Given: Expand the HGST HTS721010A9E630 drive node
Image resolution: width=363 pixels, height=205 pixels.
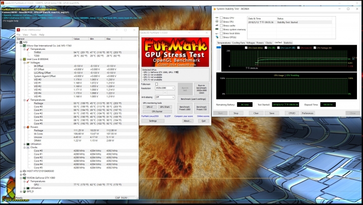Looking at the screenshot, I should [21, 171].
